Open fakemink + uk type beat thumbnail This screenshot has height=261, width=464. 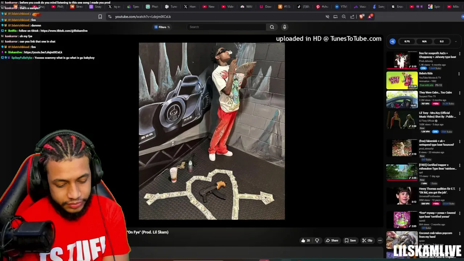[x=402, y=148]
